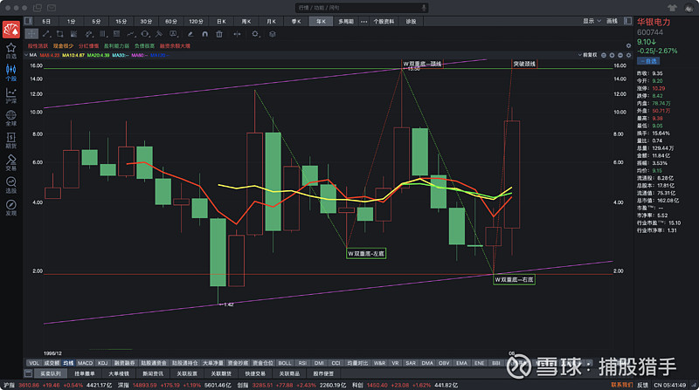Open the 全球 globe sidebar icon
The height and width of the screenshot is (390, 699).
click(11, 118)
